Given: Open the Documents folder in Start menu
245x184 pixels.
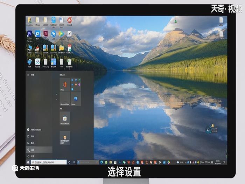Looking at the screenshot, I should coord(32,136).
